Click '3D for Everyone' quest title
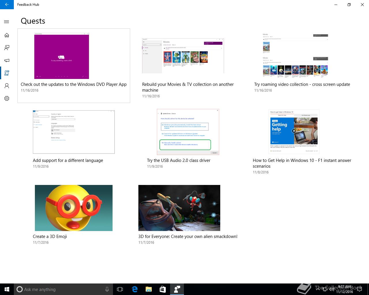 [188, 237]
